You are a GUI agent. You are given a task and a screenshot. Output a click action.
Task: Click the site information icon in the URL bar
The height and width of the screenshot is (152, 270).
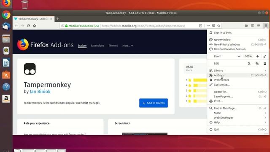(x=62, y=26)
